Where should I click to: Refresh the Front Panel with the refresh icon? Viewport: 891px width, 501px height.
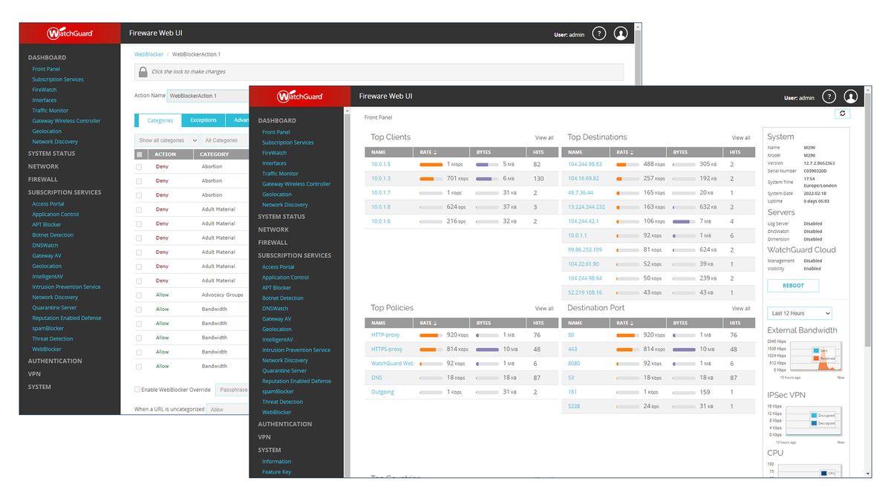tap(842, 114)
